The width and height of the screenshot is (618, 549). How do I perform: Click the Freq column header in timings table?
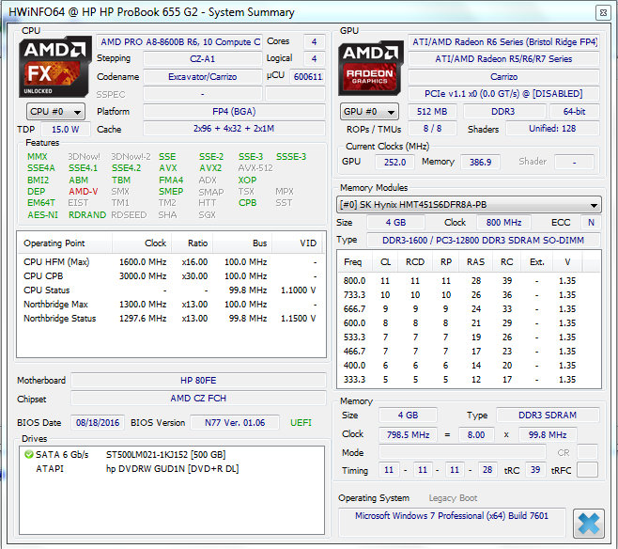(x=354, y=262)
